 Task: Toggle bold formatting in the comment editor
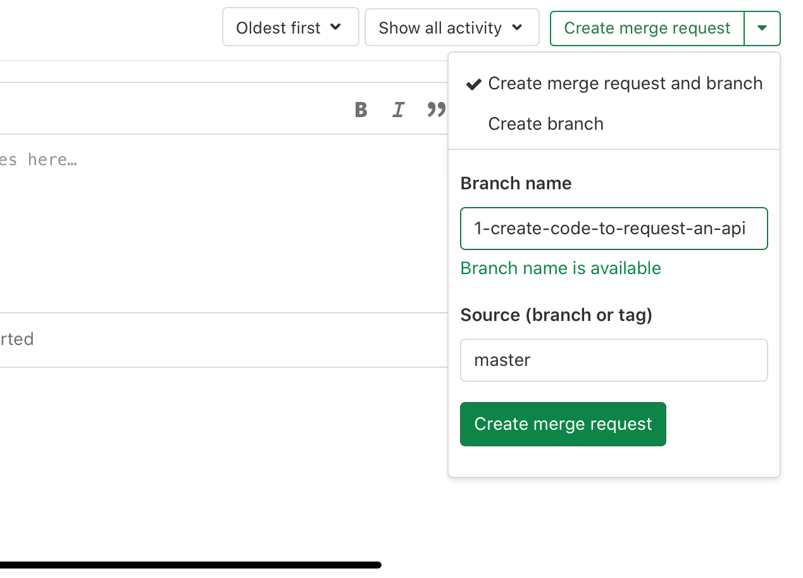click(x=361, y=110)
